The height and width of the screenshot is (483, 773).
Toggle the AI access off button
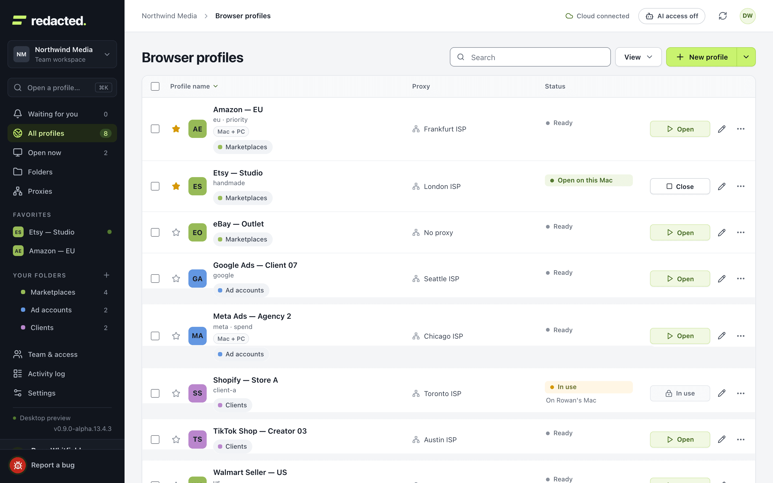672,16
